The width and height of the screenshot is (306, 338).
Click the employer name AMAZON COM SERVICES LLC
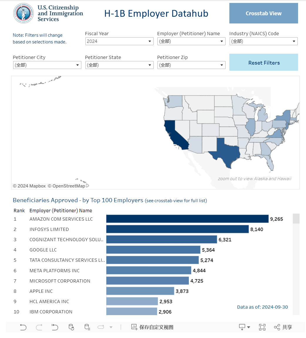click(61, 219)
